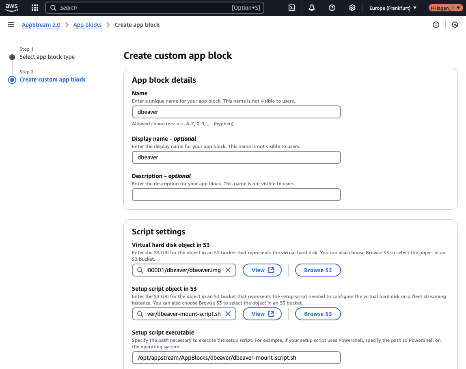466x369 pixels.
Task: Browse S3 for the virtual hard disk
Action: [318, 270]
